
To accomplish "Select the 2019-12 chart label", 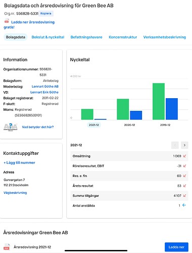I will click(x=165, y=125).
